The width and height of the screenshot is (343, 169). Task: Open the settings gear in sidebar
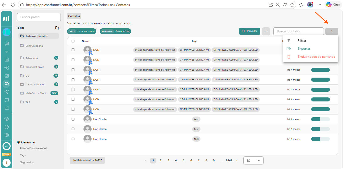tap(7, 135)
